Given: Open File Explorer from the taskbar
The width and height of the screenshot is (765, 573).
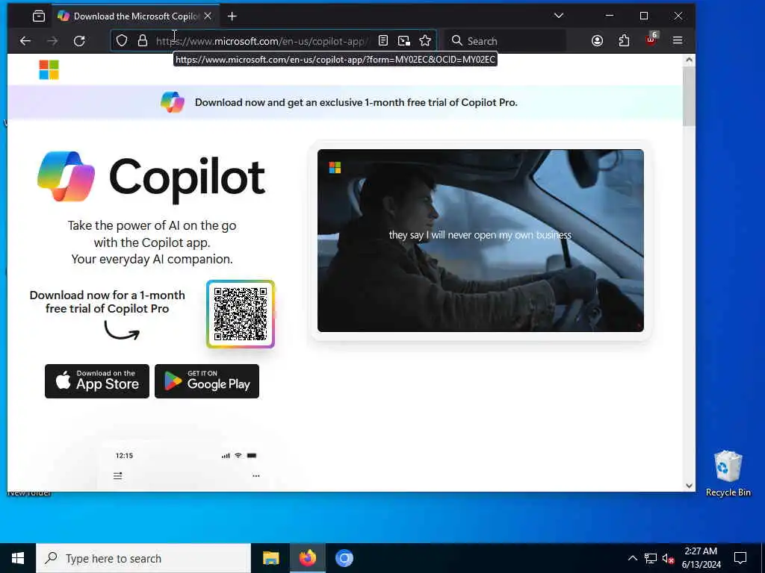Looking at the screenshot, I should pos(270,558).
